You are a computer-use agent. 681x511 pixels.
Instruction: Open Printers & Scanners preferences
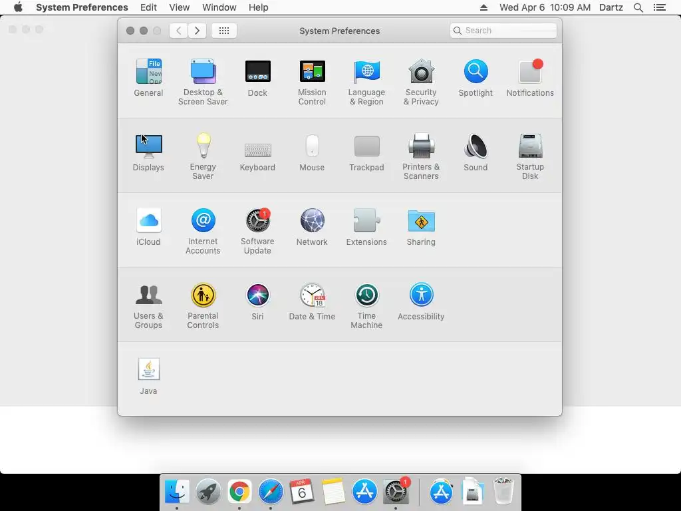[x=421, y=157]
